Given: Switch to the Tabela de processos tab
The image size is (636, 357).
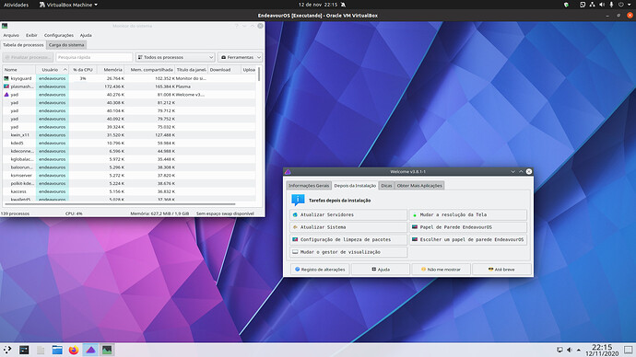Looking at the screenshot, I should pyautogui.click(x=23, y=45).
